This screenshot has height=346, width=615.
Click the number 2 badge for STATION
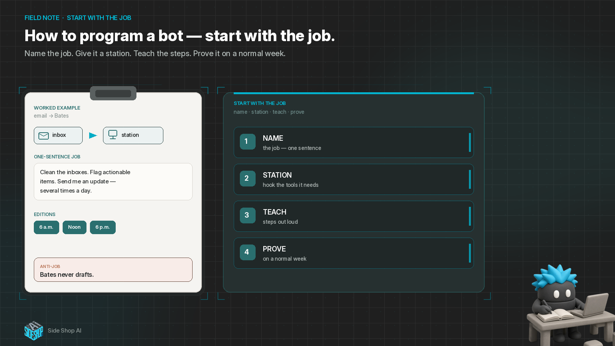point(248,178)
